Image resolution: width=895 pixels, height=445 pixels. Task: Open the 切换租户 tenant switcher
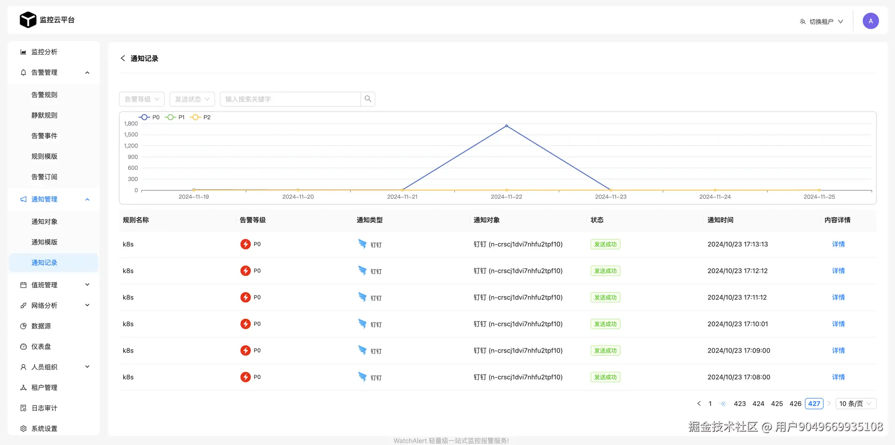click(821, 21)
